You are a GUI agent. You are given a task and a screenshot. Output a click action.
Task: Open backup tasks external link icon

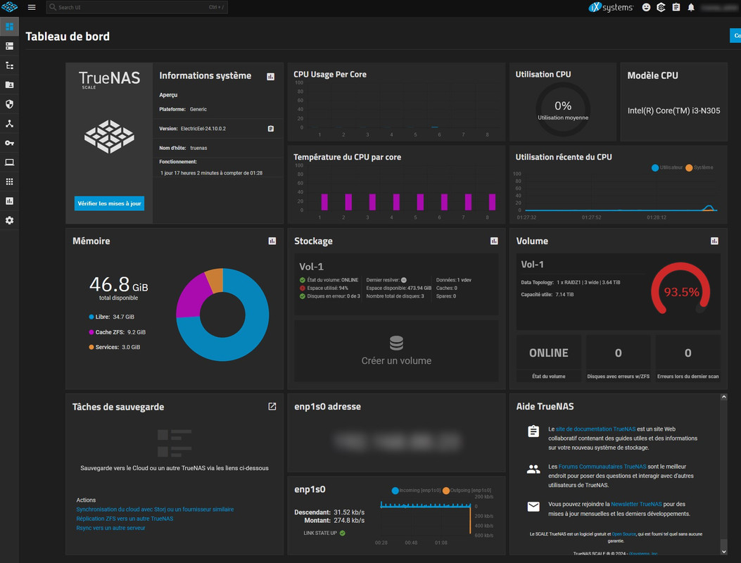tap(272, 407)
